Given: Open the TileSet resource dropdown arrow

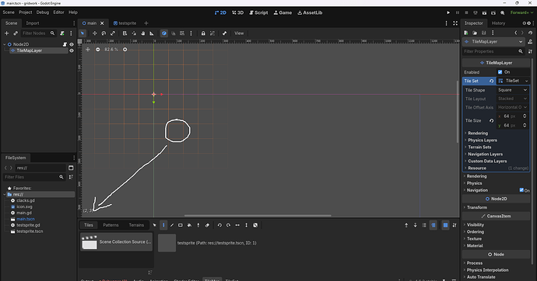Looking at the screenshot, I should tap(527, 81).
